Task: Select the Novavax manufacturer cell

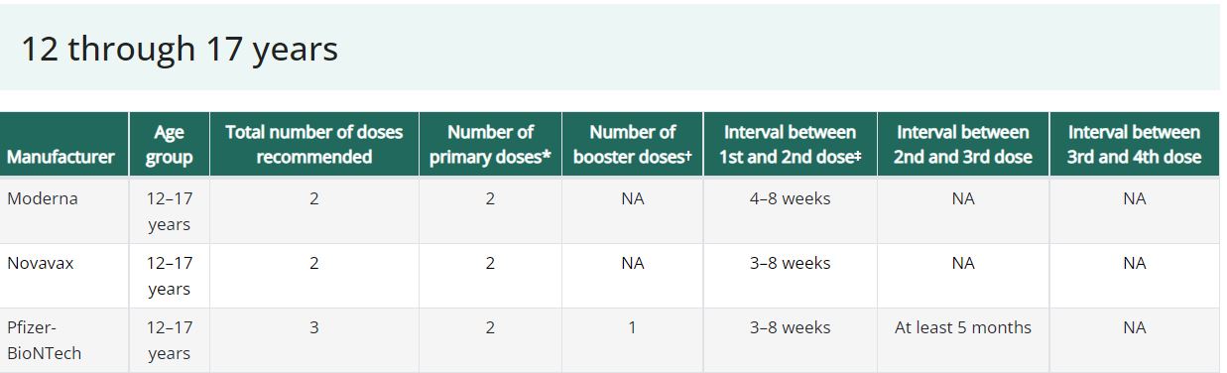Action: click(64, 275)
